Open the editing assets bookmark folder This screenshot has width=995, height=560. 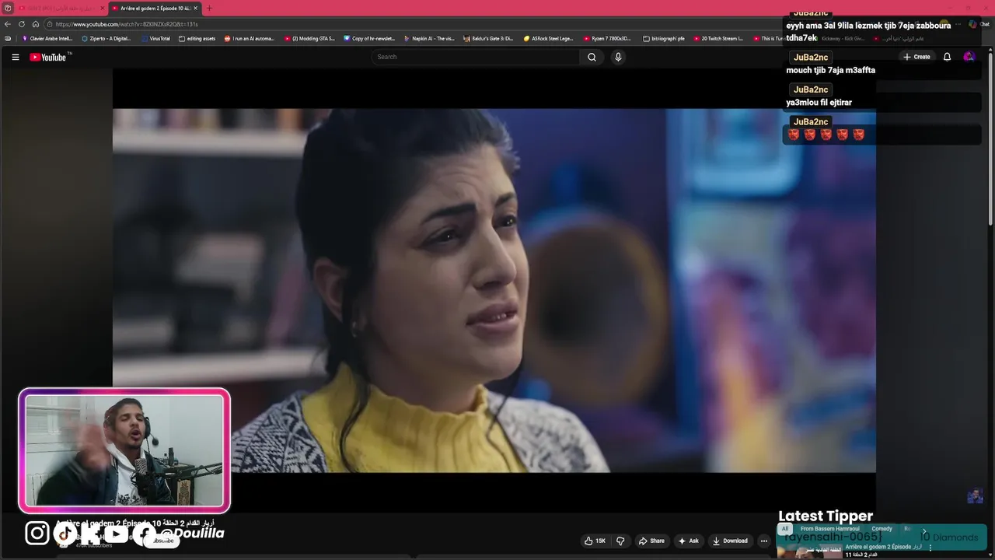[x=197, y=38]
